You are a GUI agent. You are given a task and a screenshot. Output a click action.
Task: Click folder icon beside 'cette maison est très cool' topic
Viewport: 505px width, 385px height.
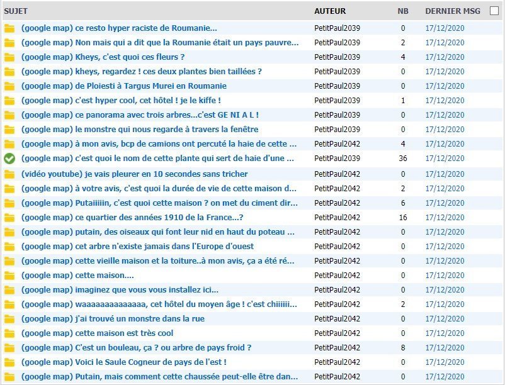click(9, 333)
